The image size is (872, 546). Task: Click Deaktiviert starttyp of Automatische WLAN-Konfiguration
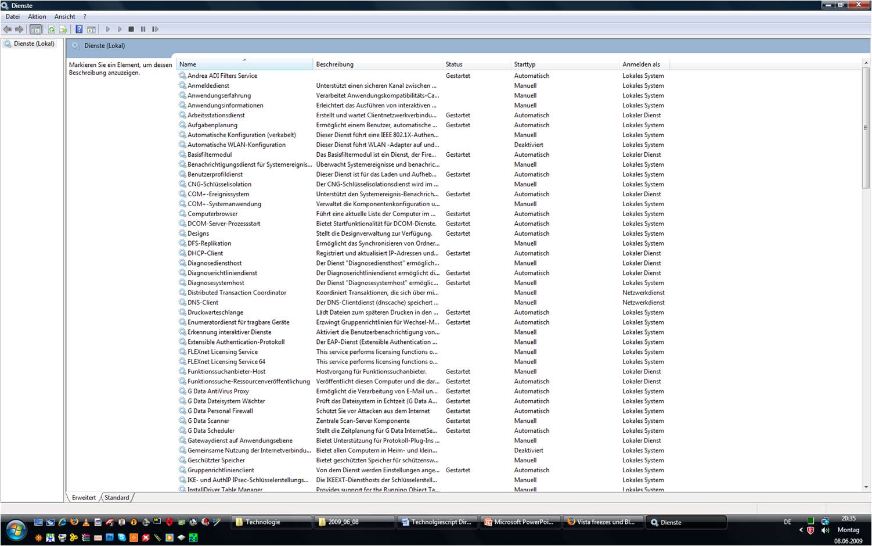tap(528, 145)
